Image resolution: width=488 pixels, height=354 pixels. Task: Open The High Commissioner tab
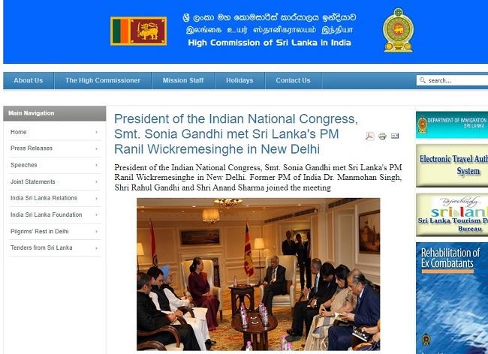(103, 80)
